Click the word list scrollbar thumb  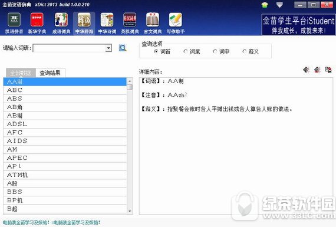coord(130,87)
